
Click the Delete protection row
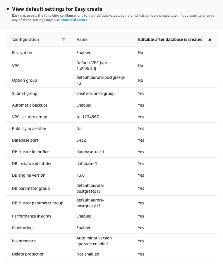(28, 254)
